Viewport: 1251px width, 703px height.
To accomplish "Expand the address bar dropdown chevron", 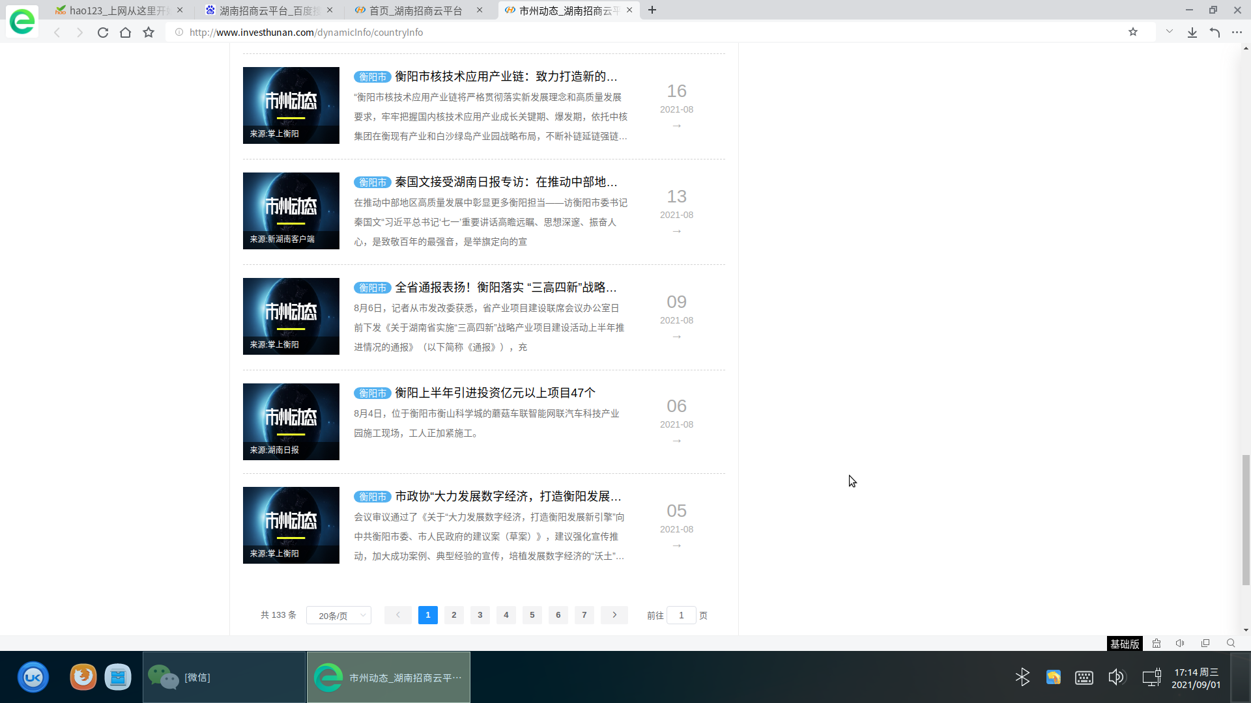I will [x=1170, y=31].
